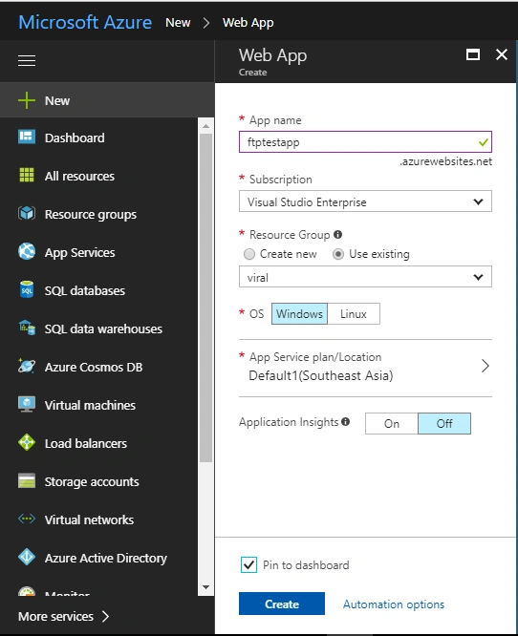
Task: Open the Automation options link
Action: 394,604
